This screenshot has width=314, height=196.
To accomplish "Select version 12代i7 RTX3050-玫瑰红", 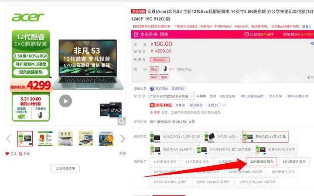I will tap(213, 182).
